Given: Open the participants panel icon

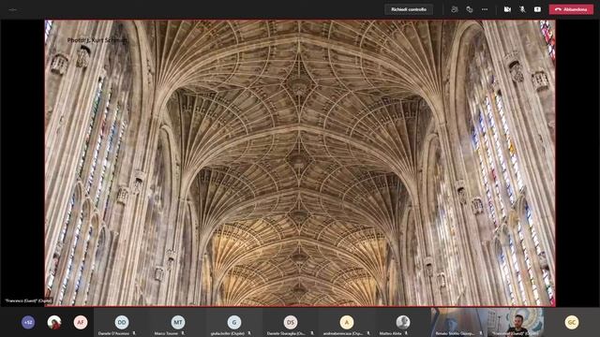Looking at the screenshot, I should (454, 9).
